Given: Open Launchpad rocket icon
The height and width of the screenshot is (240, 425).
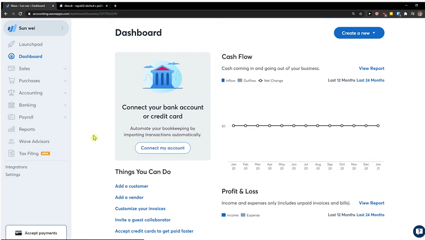Looking at the screenshot, I should (x=11, y=44).
